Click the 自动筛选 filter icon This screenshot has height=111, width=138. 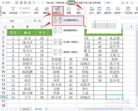tap(13, 10)
